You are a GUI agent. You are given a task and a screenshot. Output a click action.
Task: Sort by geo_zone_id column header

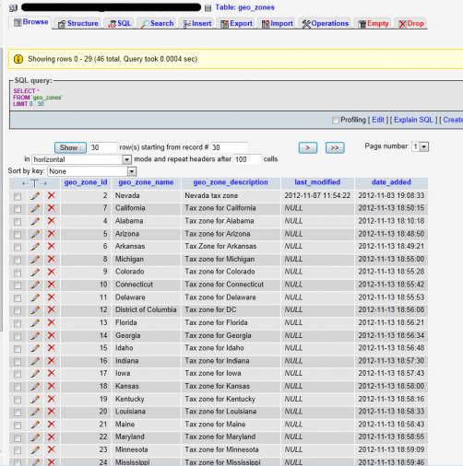tap(86, 182)
